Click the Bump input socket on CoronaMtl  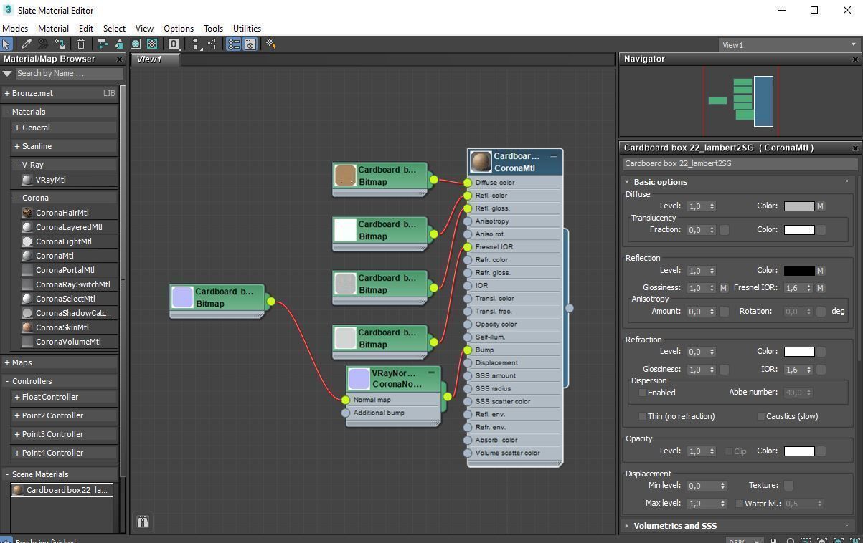[x=468, y=350]
